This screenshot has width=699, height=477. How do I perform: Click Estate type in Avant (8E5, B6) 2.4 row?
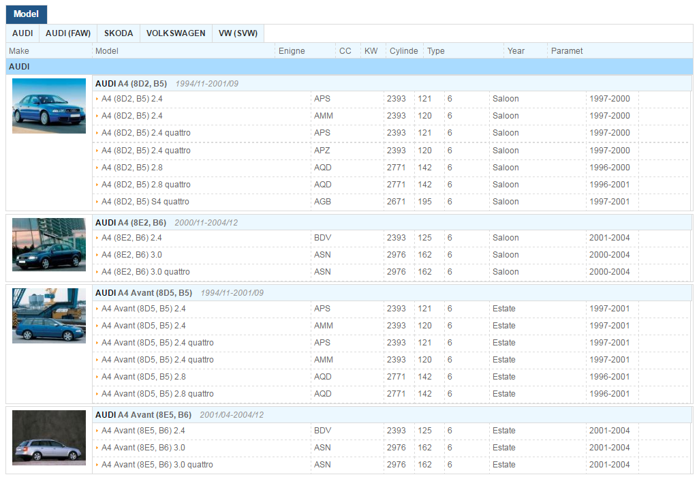click(x=503, y=430)
